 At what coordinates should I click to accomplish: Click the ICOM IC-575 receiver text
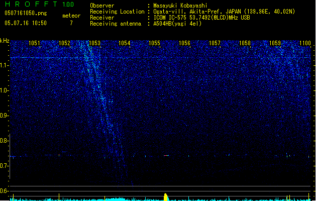[x=202, y=18]
